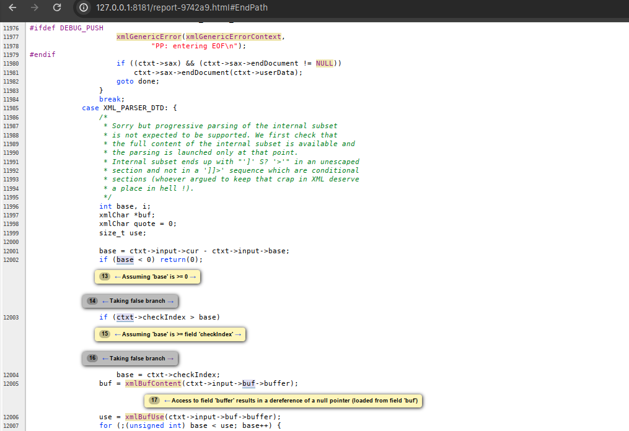Click the highlighted 'base' variable on line 12002
The width and height of the screenshot is (629, 431).
tap(125, 259)
